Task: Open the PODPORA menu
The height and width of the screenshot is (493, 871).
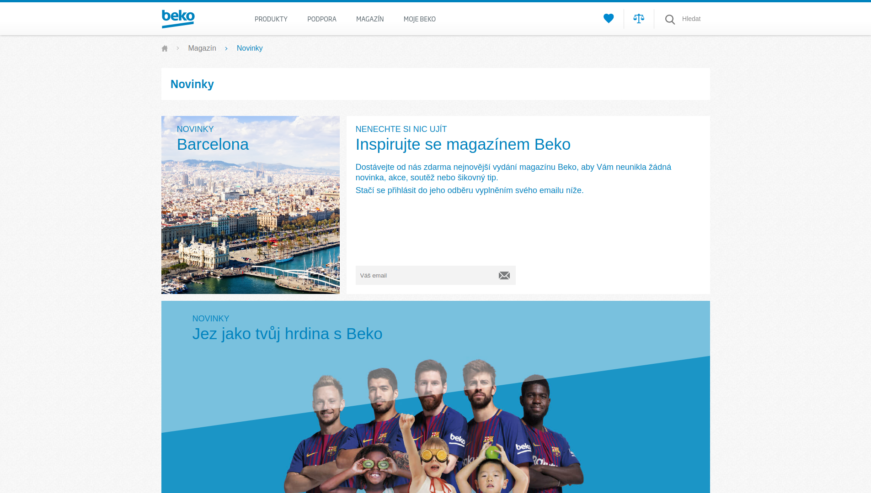Action: click(322, 19)
